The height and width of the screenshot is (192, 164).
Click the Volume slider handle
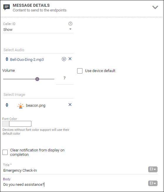(37, 79)
